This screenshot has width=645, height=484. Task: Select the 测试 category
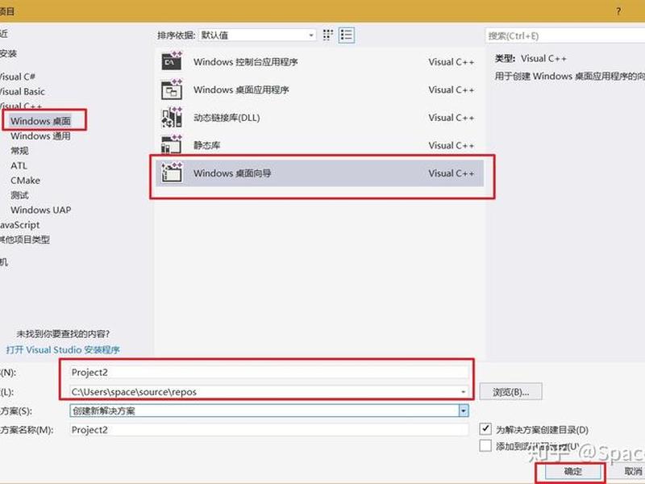pos(19,195)
